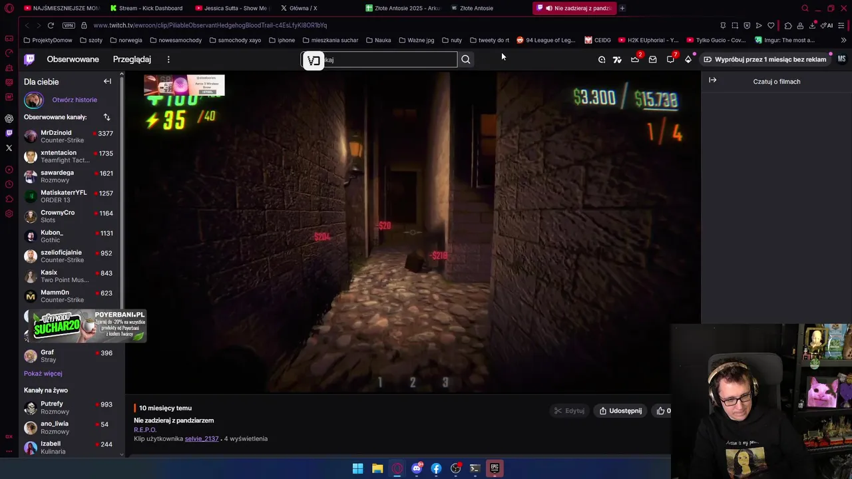Viewport: 852px width, 479px height.
Task: Open the Przeglądaj navigation link
Action: (x=132, y=59)
